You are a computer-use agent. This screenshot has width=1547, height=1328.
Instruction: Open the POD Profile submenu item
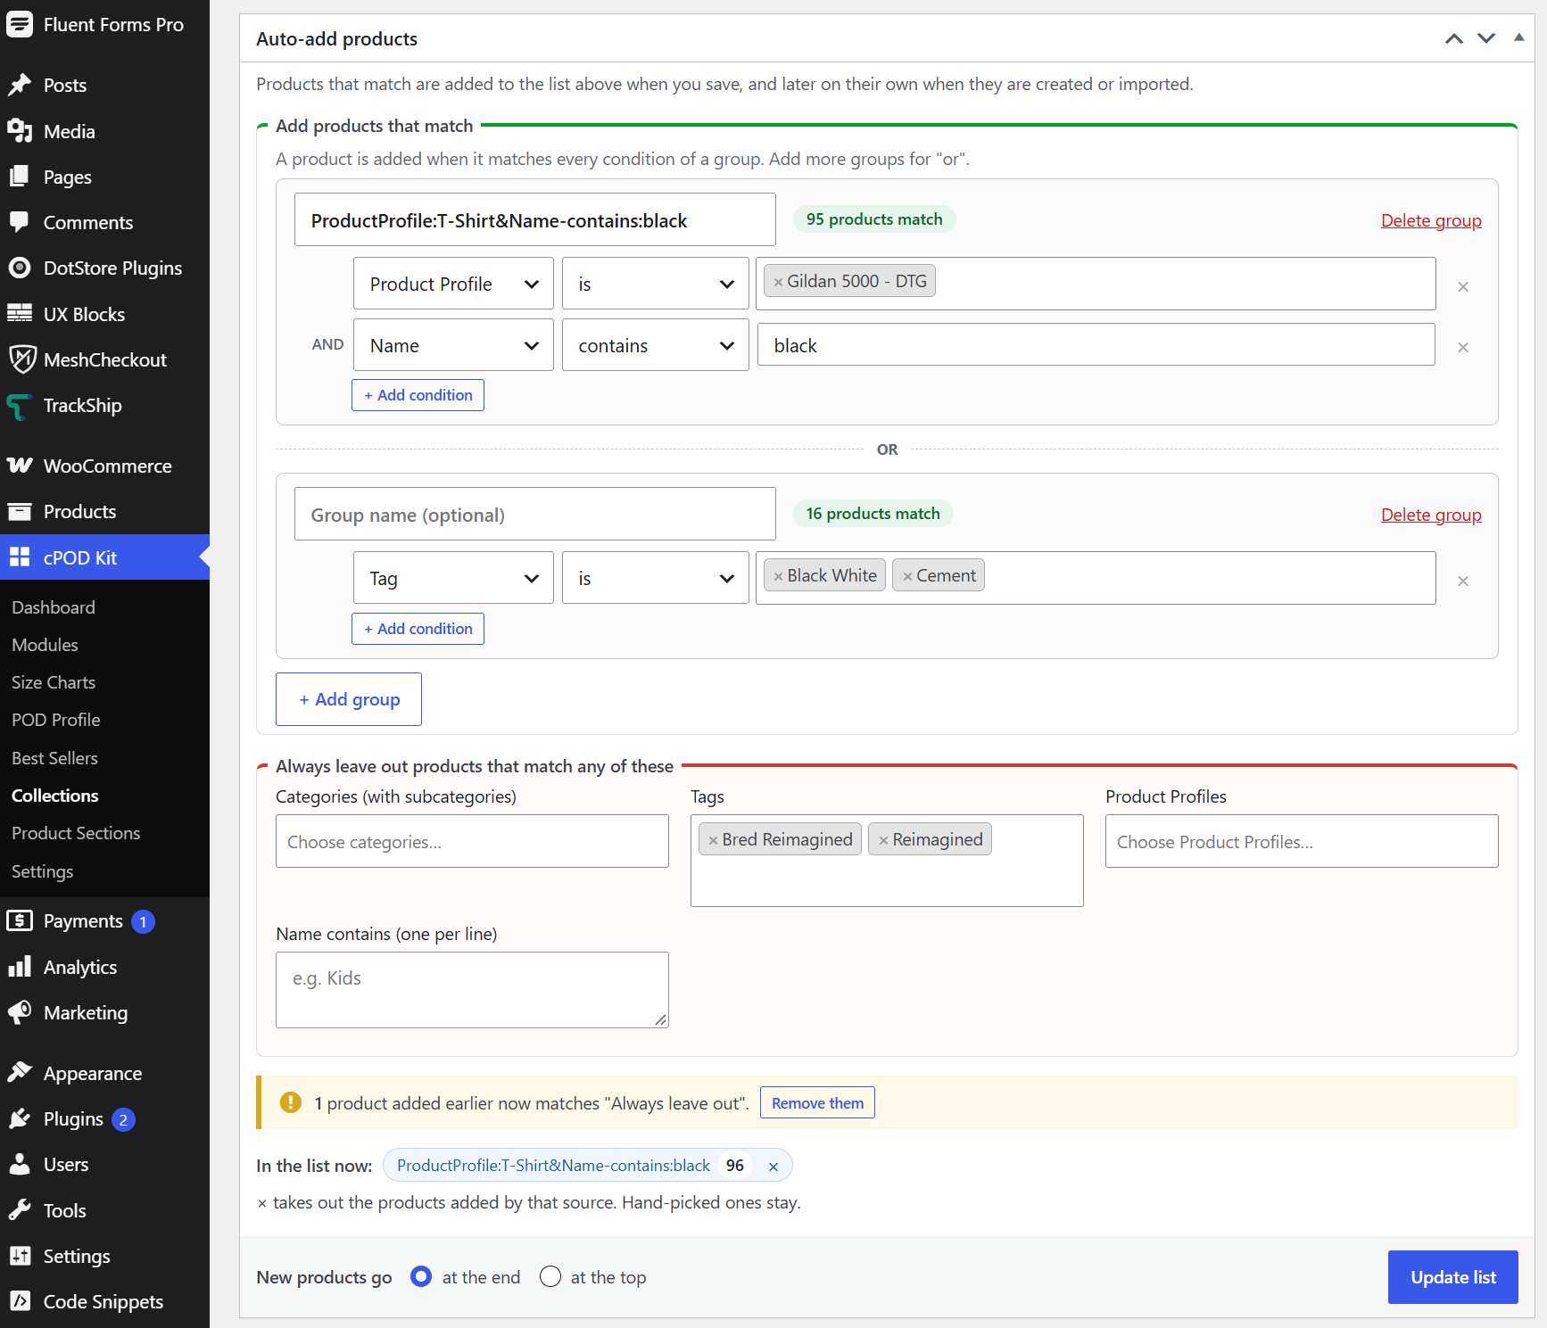56,720
